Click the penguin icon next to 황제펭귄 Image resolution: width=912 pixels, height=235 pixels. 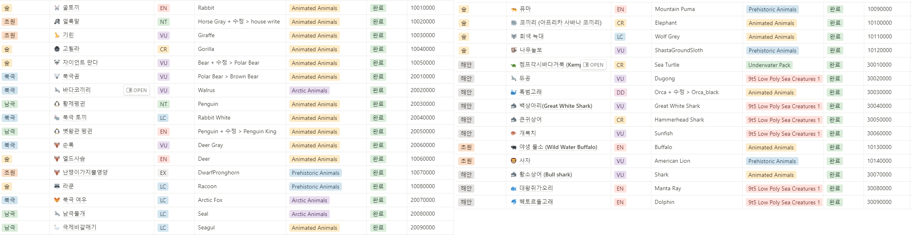[x=57, y=104]
